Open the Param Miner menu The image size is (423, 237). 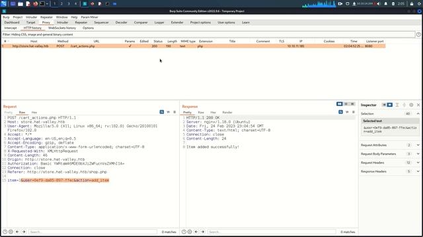point(90,17)
